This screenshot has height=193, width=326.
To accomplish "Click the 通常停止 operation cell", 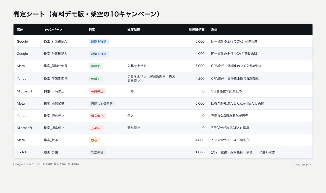I will coord(134,128).
